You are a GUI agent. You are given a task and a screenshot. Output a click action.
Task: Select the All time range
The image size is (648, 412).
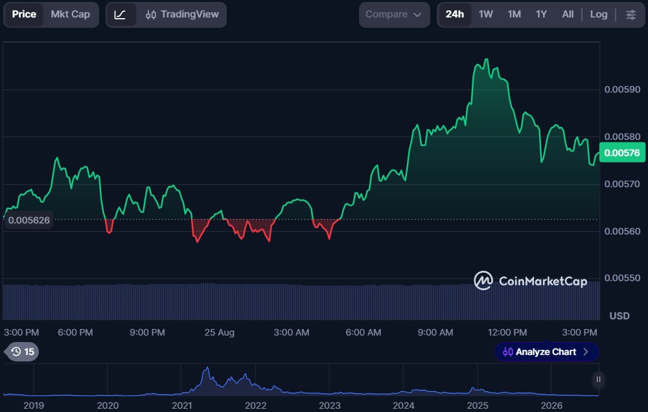[568, 14]
